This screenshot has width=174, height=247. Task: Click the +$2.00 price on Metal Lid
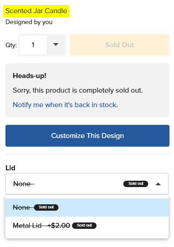tap(59, 225)
